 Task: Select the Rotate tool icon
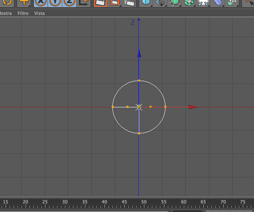point(7,2)
